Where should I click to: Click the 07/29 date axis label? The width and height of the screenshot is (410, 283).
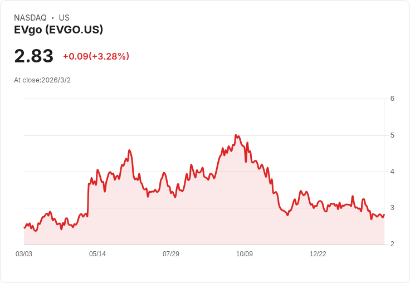tap(171, 254)
